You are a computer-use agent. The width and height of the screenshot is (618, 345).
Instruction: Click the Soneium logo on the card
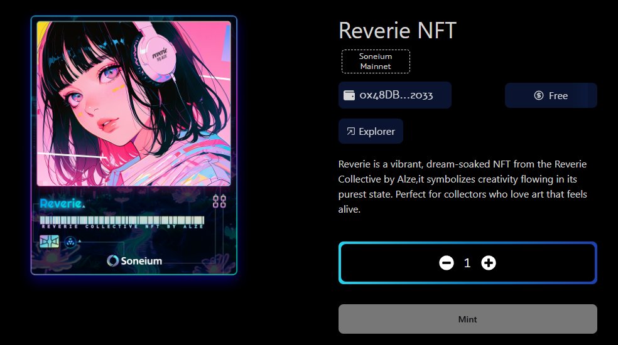click(134, 261)
